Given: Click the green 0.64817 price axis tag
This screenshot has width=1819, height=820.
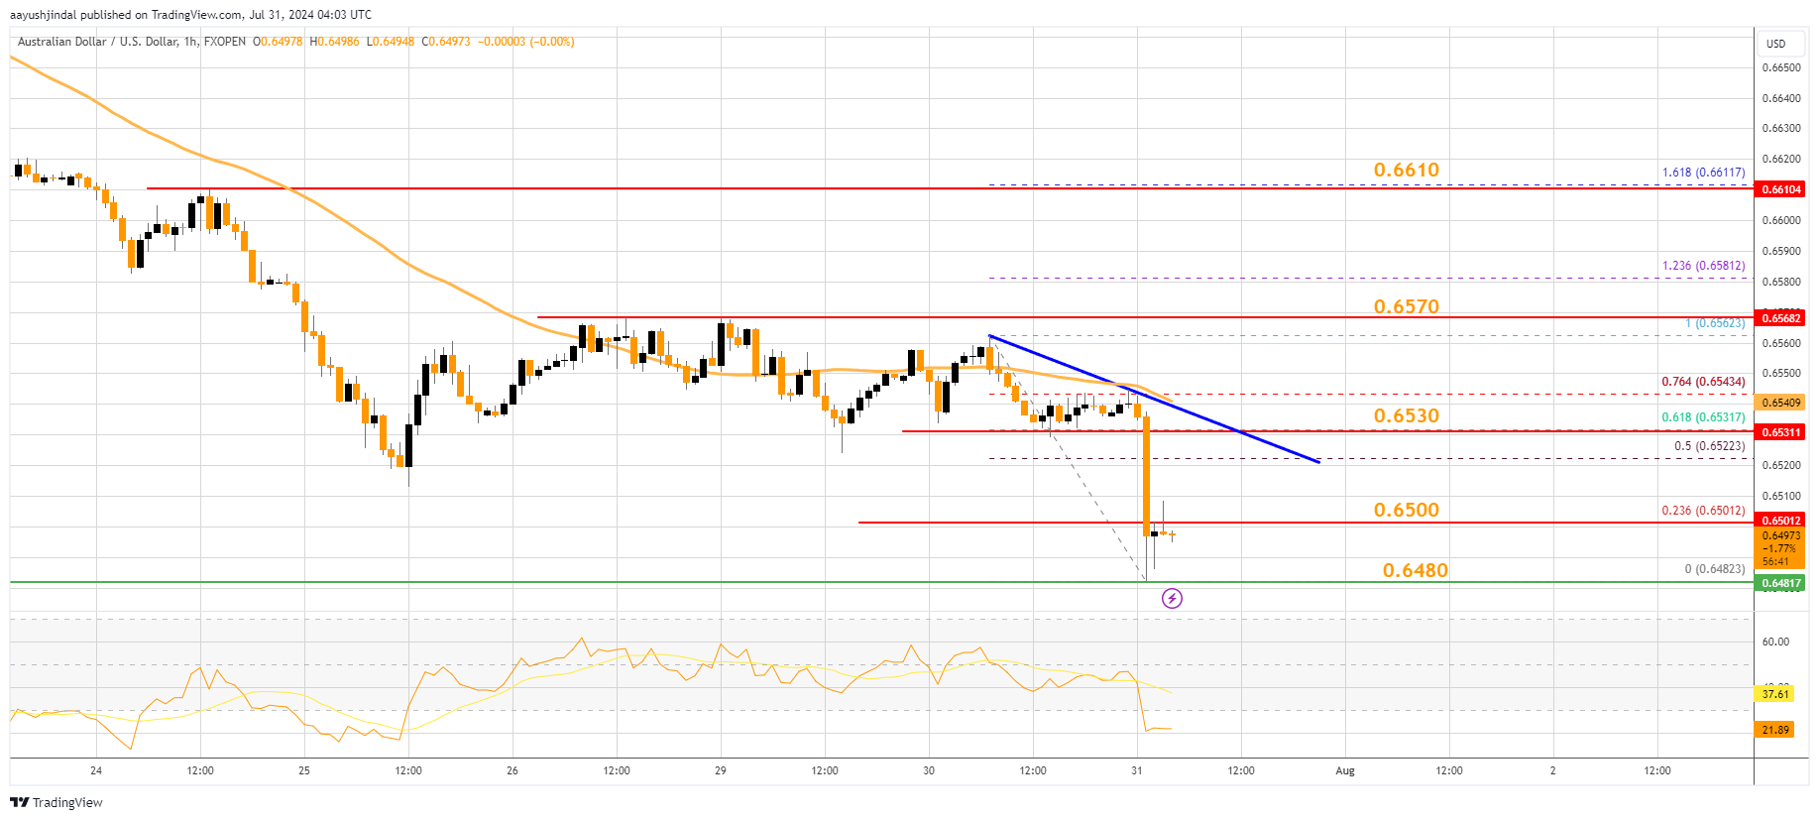Looking at the screenshot, I should [1780, 583].
